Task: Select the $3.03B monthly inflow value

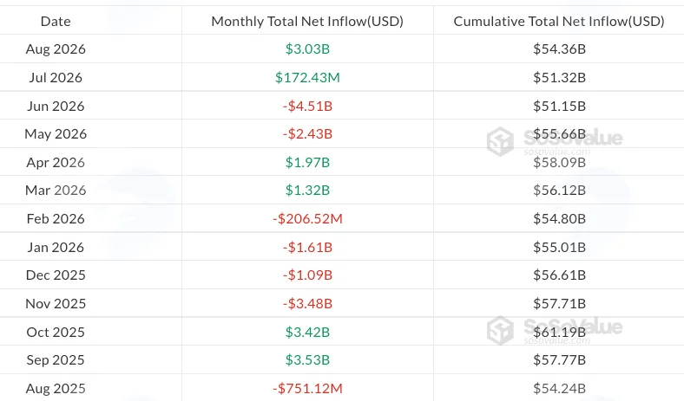Action: click(307, 49)
